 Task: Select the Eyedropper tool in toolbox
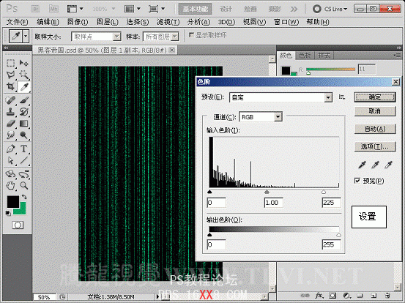[x=23, y=86]
